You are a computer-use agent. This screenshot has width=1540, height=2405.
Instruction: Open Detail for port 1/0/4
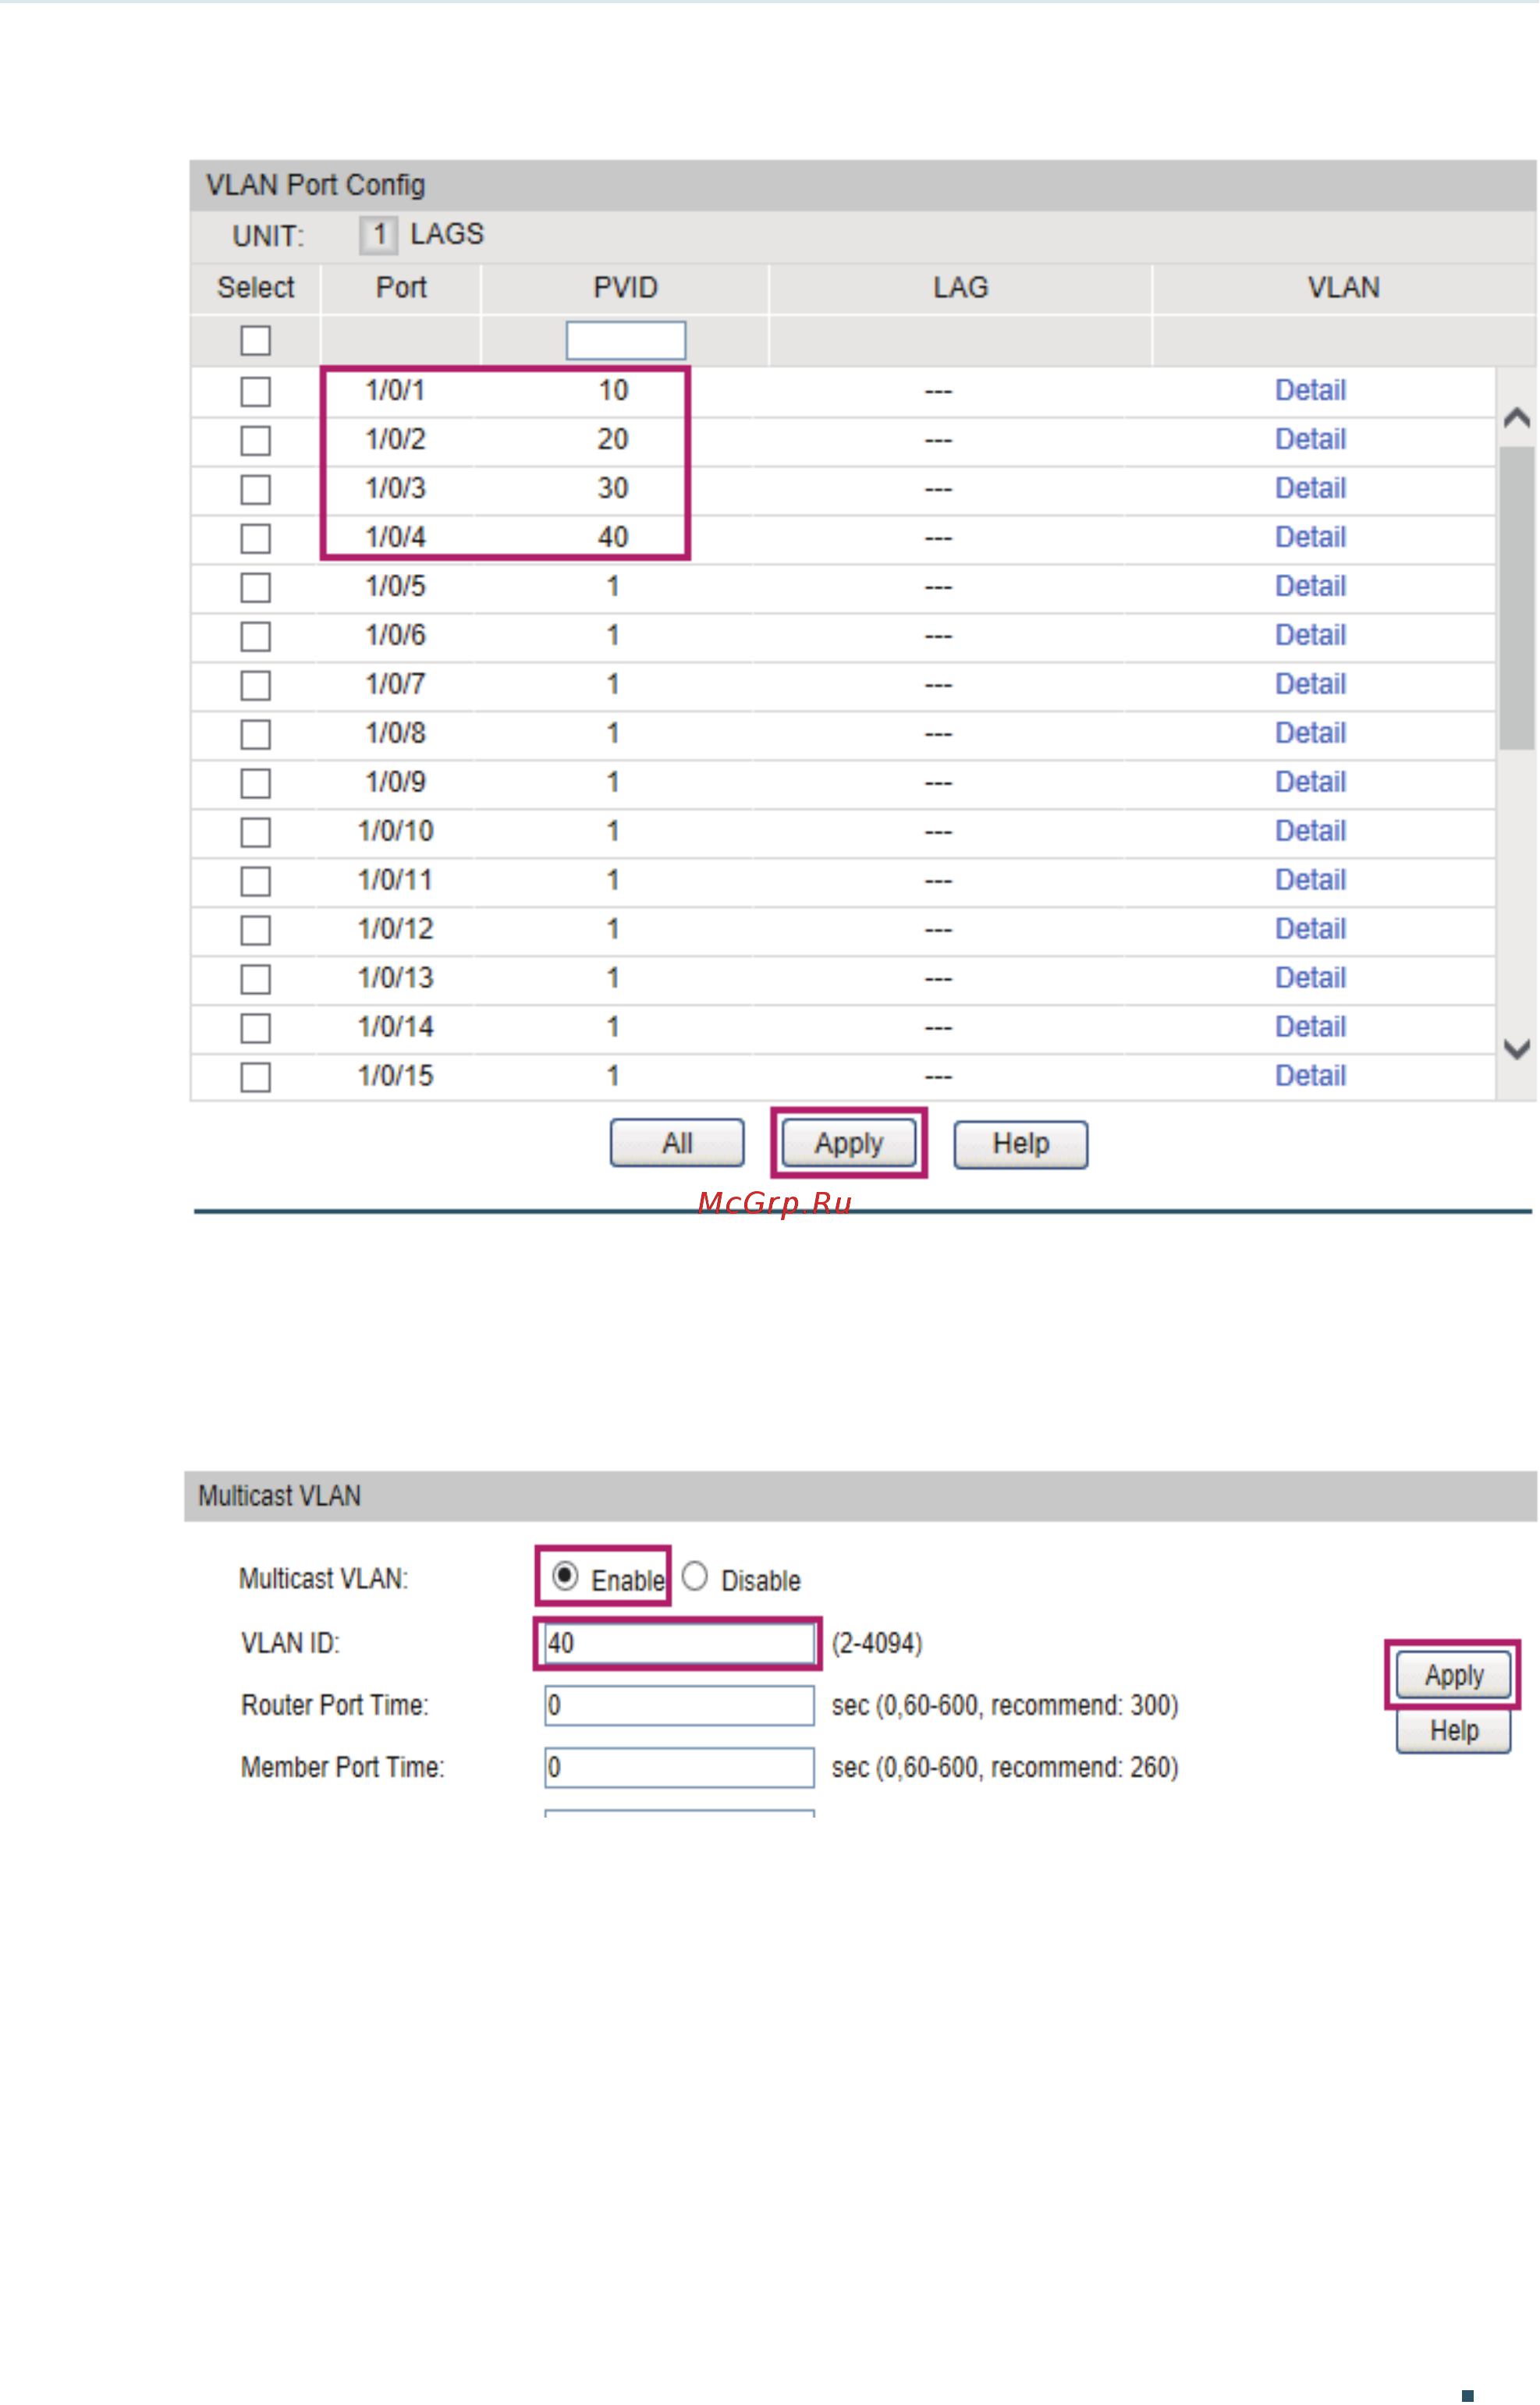pyautogui.click(x=1311, y=538)
